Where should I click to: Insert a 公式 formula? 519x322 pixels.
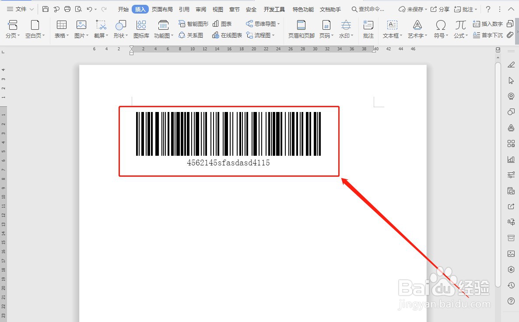[x=461, y=29]
